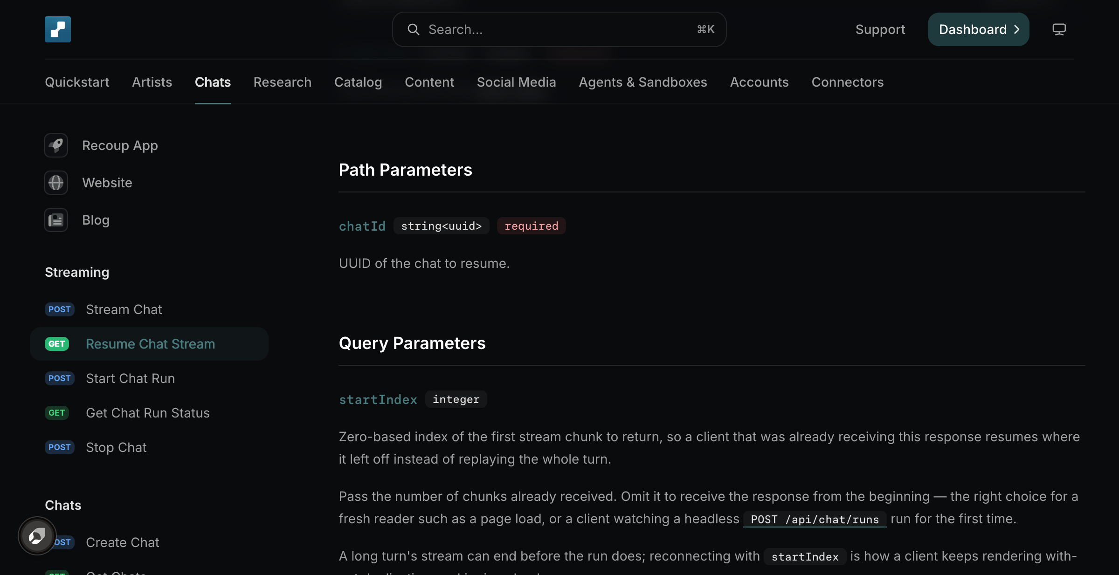The height and width of the screenshot is (575, 1119).
Task: Click the integer type badge
Action: tap(456, 399)
